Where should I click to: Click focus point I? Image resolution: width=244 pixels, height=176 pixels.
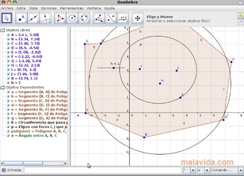pyautogui.click(x=140, y=69)
